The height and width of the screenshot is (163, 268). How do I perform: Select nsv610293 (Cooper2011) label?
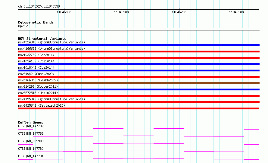pos(38,86)
